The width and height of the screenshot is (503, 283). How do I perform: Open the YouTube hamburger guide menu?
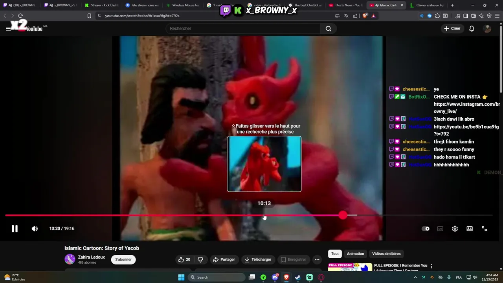(8, 29)
